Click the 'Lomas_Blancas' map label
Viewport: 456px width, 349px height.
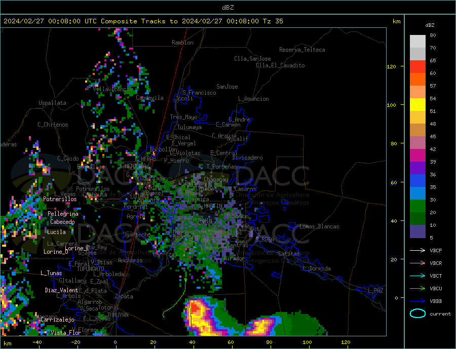(x=319, y=226)
